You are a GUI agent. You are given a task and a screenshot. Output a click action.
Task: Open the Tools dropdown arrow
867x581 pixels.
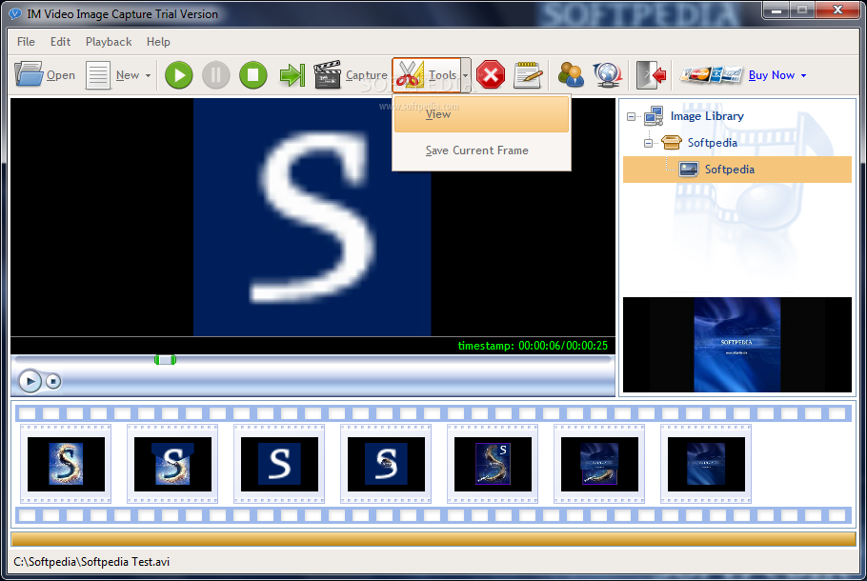pos(466,75)
